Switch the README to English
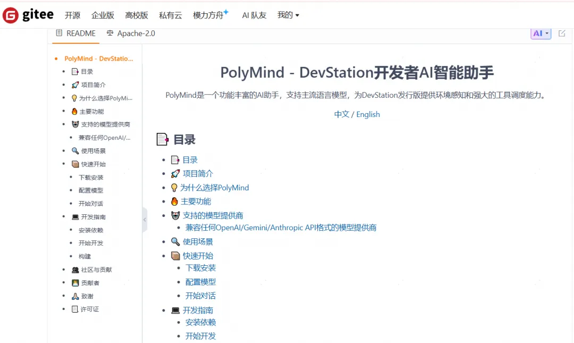The height and width of the screenshot is (343, 574). (x=368, y=114)
